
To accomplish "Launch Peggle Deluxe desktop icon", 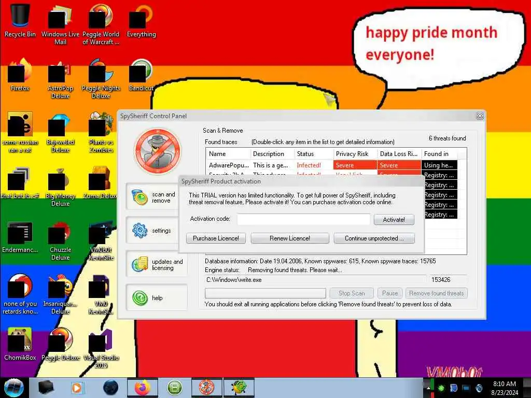I will [60, 344].
